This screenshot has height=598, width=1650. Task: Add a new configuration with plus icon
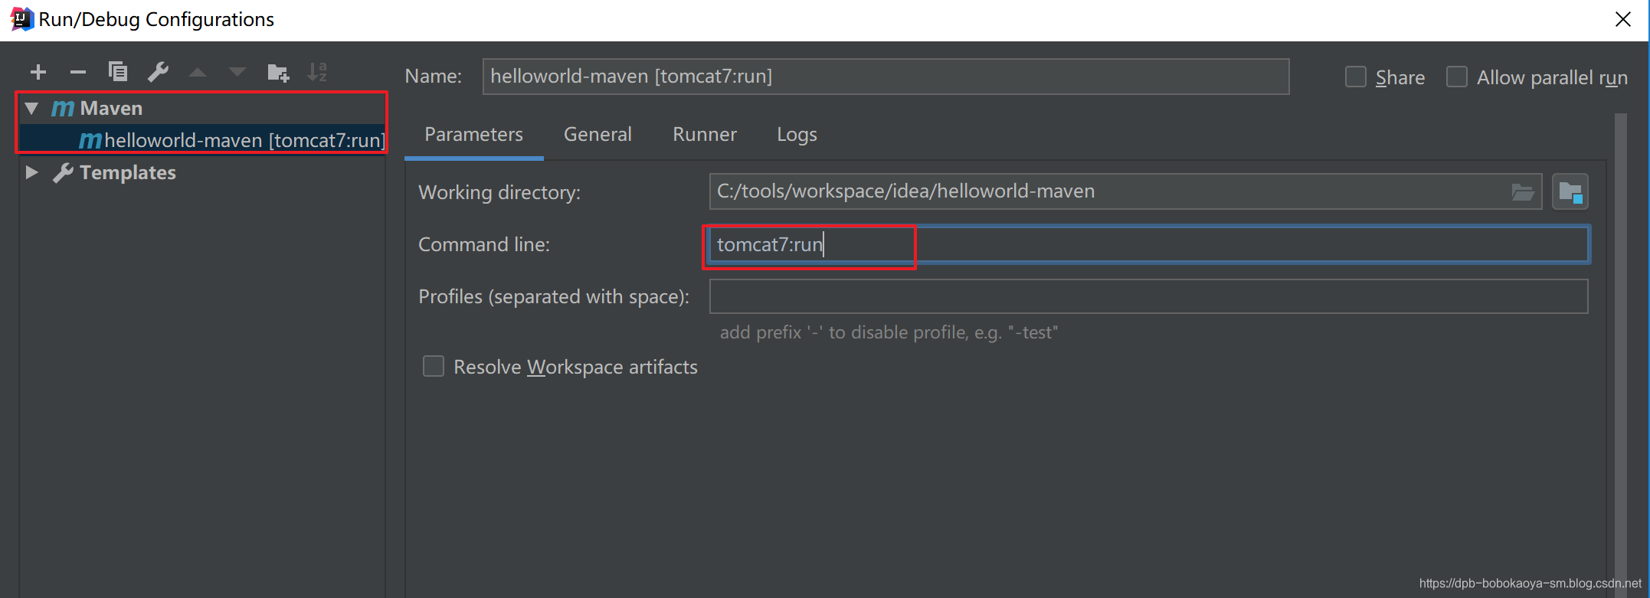(38, 72)
